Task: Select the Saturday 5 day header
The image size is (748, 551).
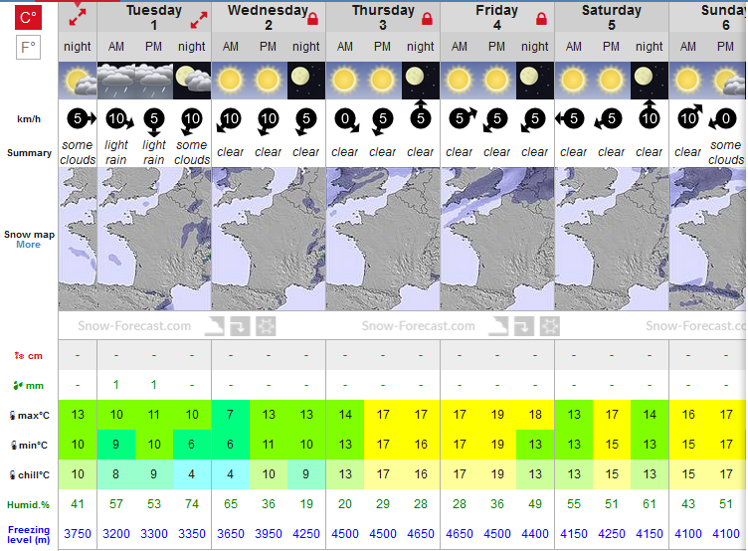Action: pyautogui.click(x=612, y=17)
